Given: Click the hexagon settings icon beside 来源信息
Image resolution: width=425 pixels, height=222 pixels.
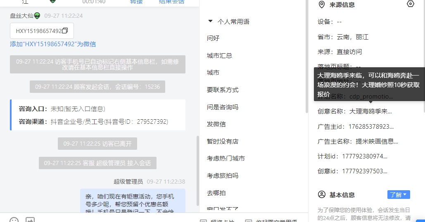Looking at the screenshot, I should point(411,4).
